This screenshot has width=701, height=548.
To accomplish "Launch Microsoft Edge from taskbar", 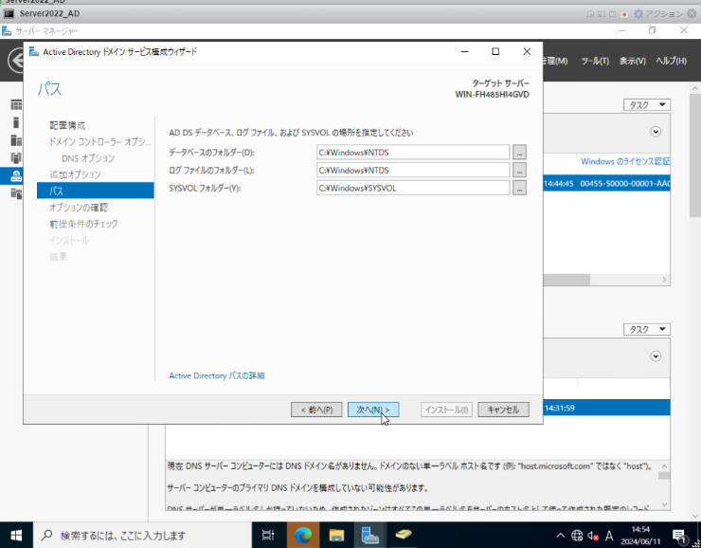I will tap(303, 535).
